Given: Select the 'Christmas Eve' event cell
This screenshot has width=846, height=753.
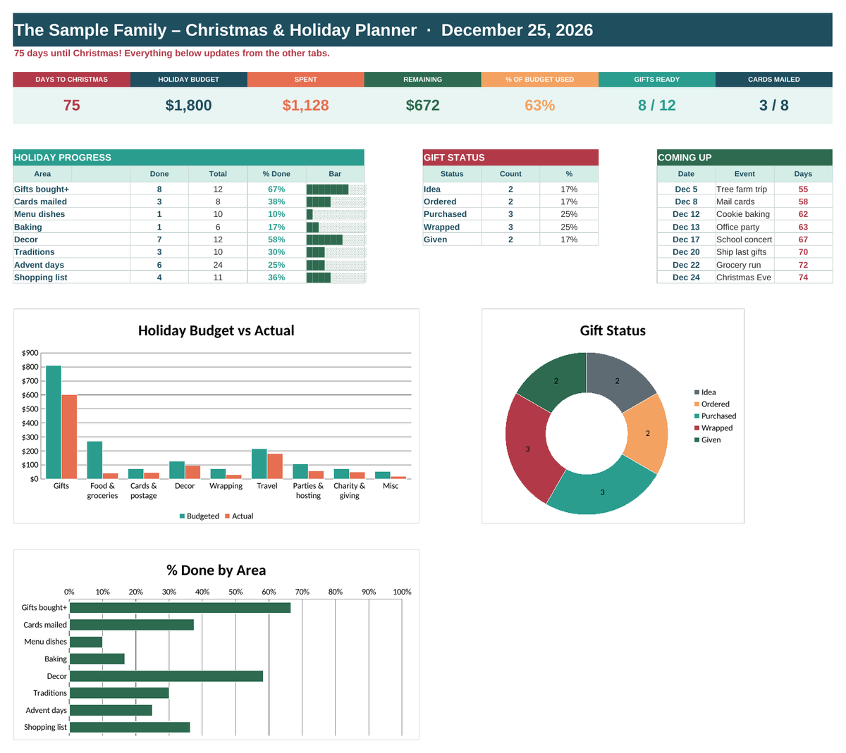Looking at the screenshot, I should point(744,278).
